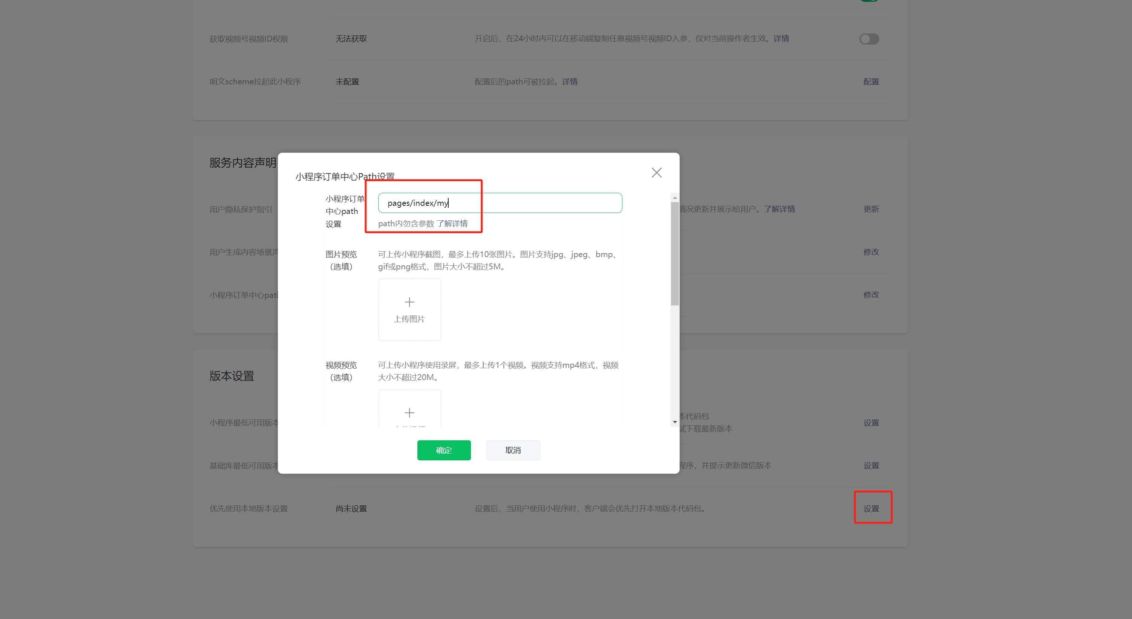Click the 取消 button in the dialog
The width and height of the screenshot is (1132, 619).
(513, 450)
